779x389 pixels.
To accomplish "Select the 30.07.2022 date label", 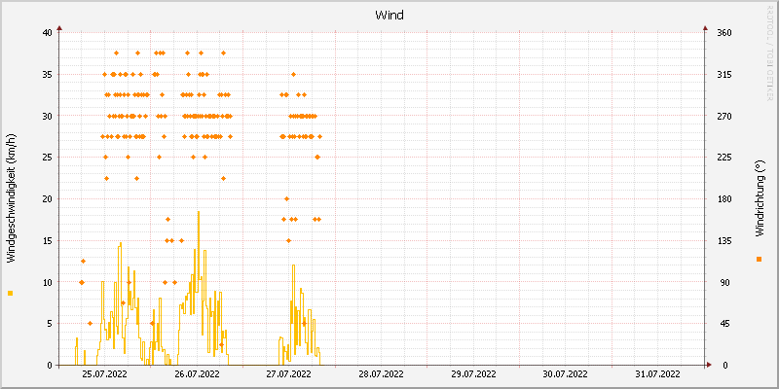I will pos(566,373).
